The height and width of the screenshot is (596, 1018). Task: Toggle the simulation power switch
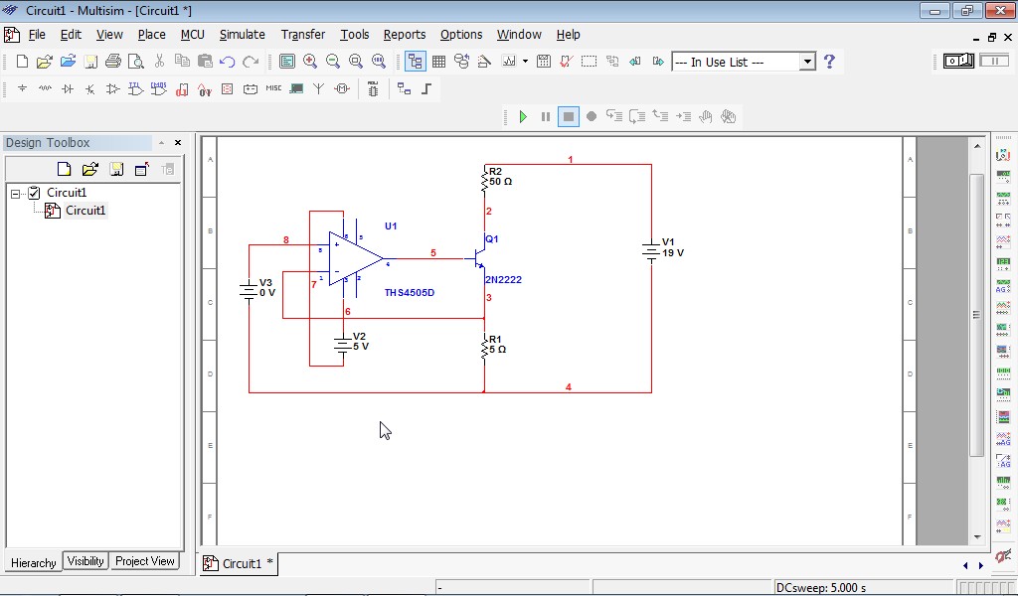[x=958, y=61]
